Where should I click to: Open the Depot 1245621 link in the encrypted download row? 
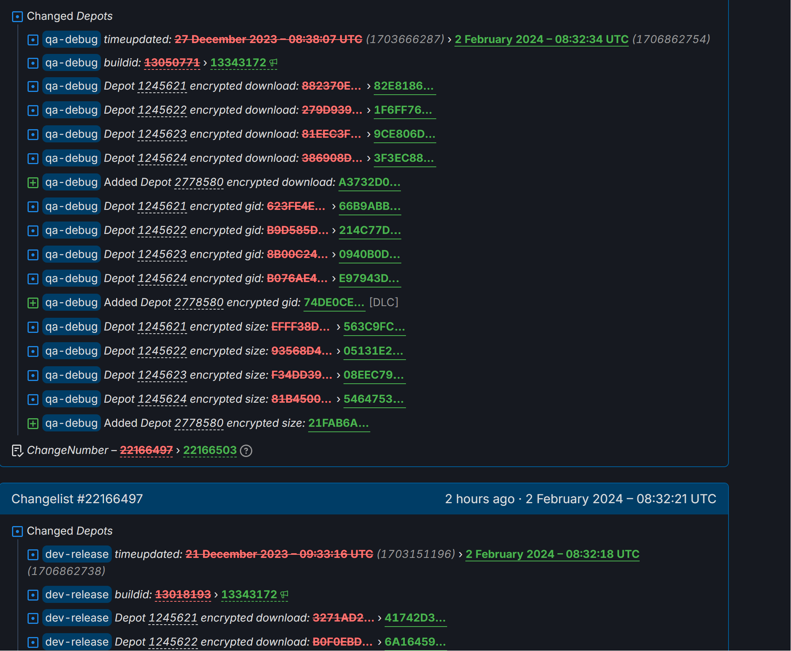coord(162,86)
